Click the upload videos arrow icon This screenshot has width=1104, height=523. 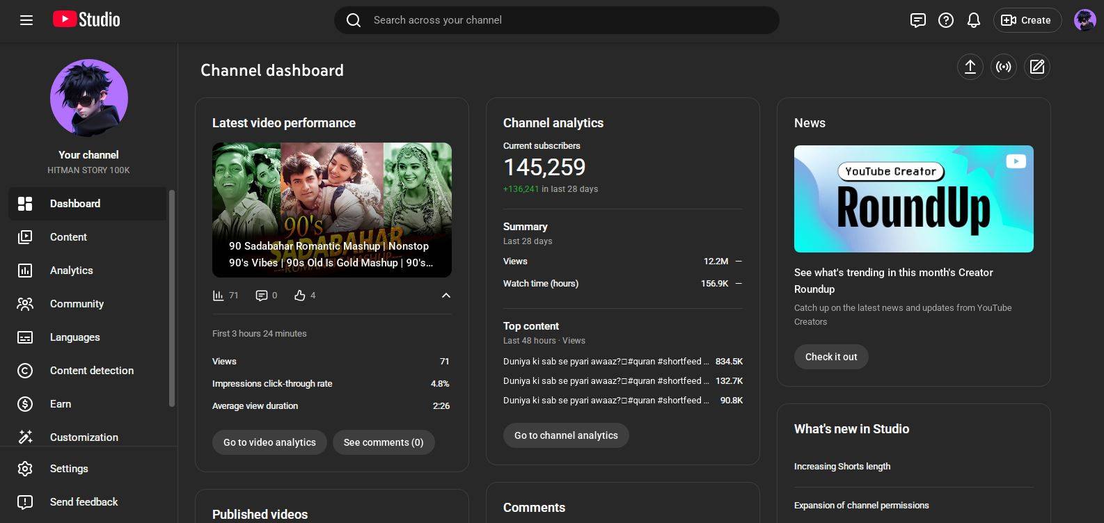point(970,67)
